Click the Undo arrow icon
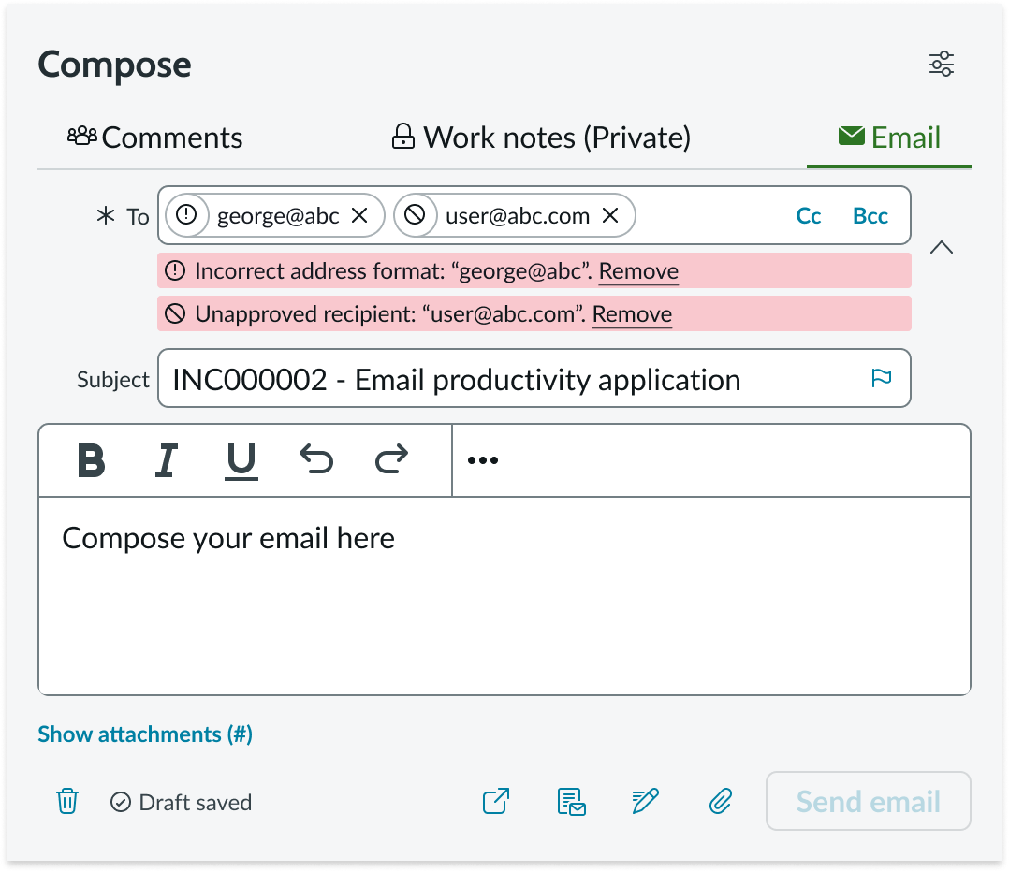Viewport: 1009px width, 872px height. coord(316,459)
